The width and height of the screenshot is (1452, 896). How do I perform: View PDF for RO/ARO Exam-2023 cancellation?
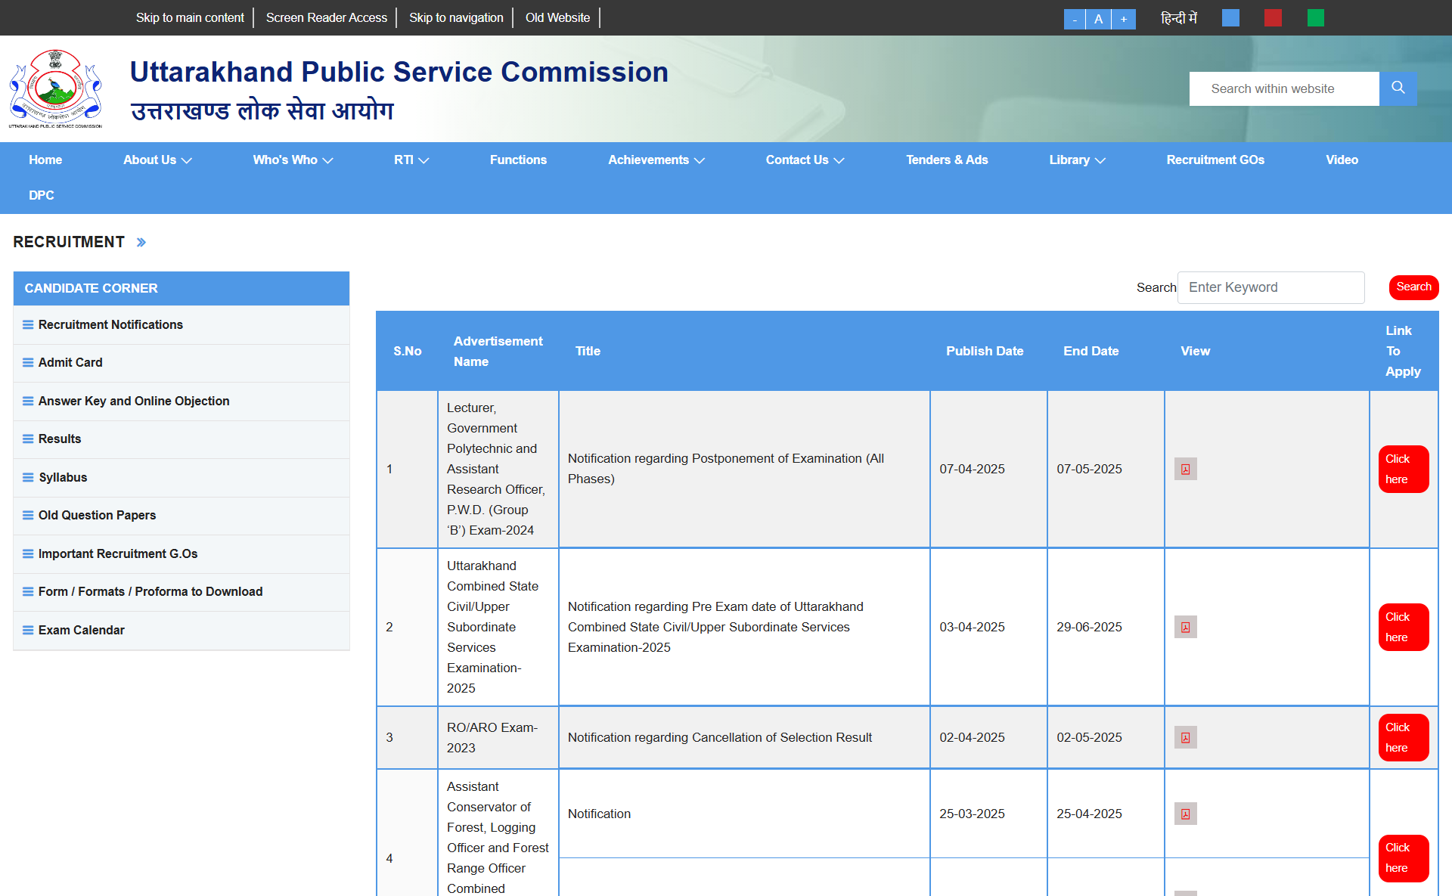[x=1185, y=738]
